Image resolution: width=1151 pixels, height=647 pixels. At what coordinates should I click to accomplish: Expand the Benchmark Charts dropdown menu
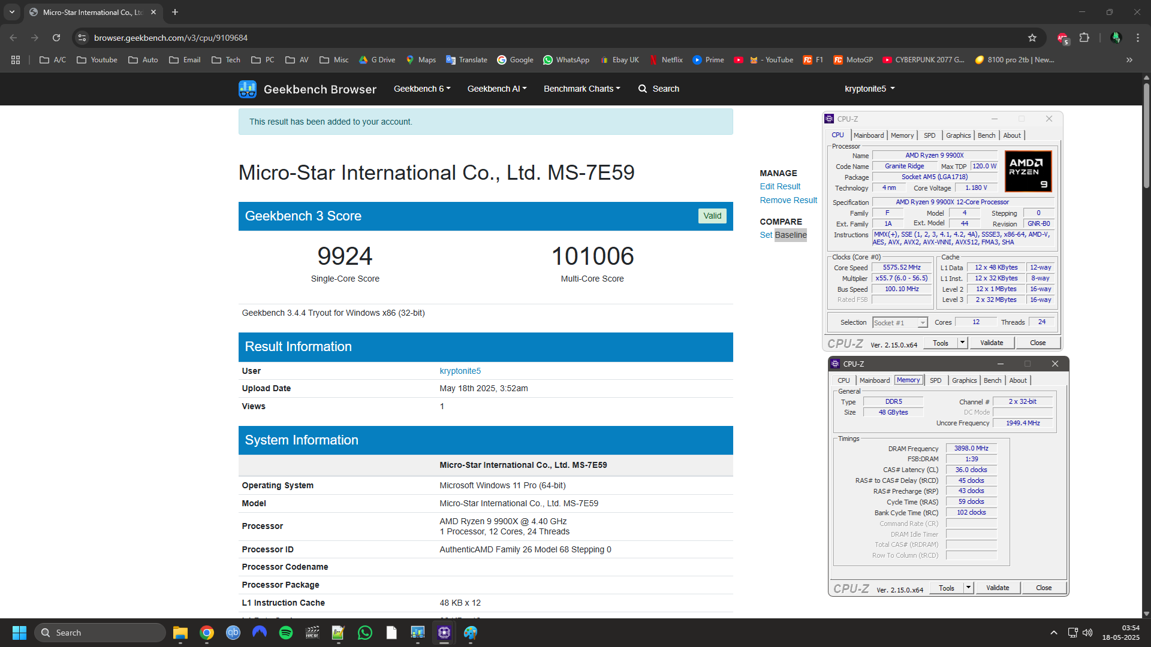tap(581, 89)
